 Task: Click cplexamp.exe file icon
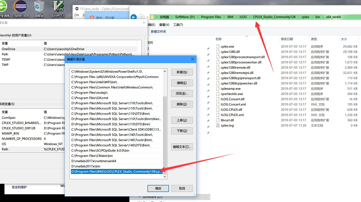click(x=218, y=88)
